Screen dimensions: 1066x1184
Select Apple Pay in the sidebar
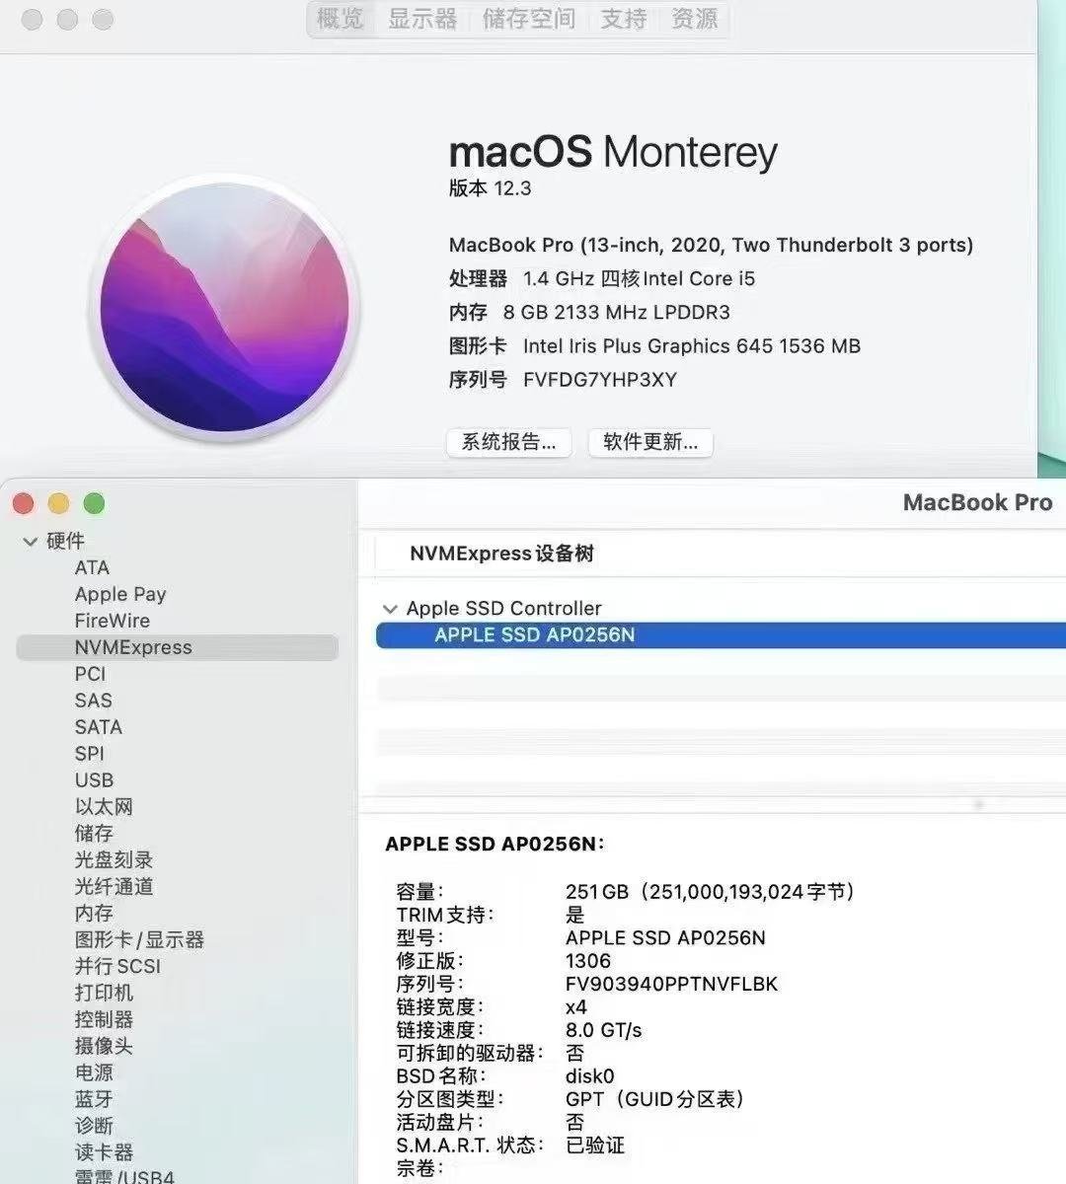120,594
